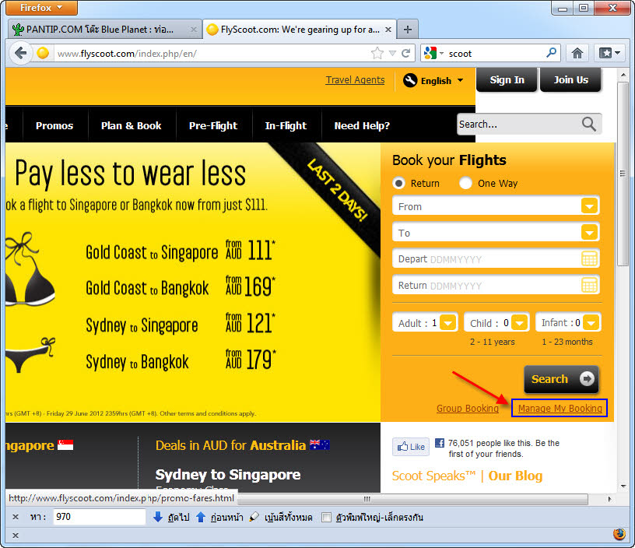635x548 pixels.
Task: Select the One Way radio button
Action: tap(465, 184)
